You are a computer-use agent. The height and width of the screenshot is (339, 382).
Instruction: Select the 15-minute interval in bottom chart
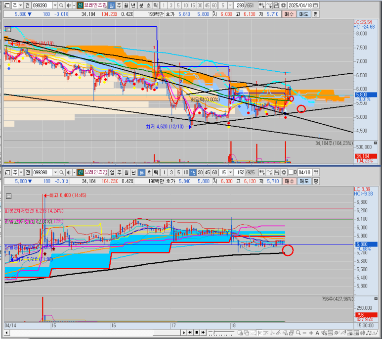coord(193,172)
